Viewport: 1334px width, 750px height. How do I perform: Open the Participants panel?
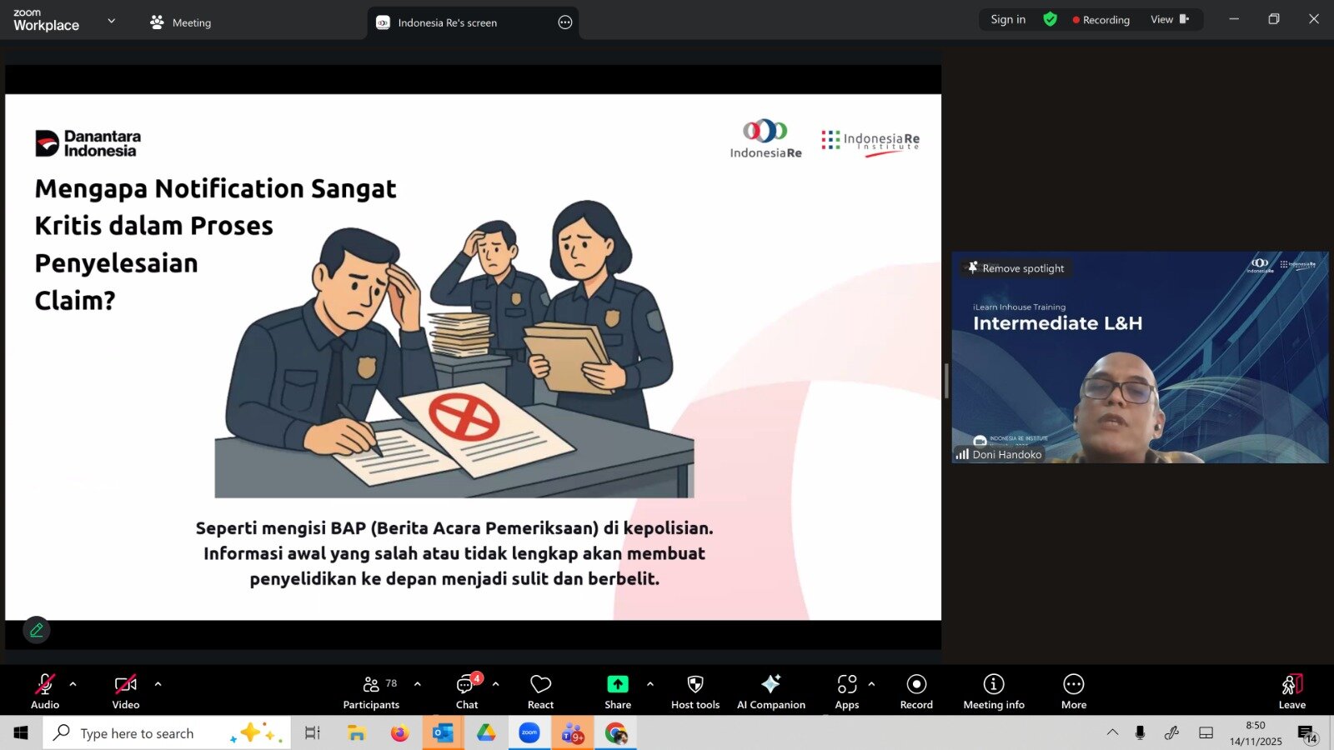click(371, 692)
